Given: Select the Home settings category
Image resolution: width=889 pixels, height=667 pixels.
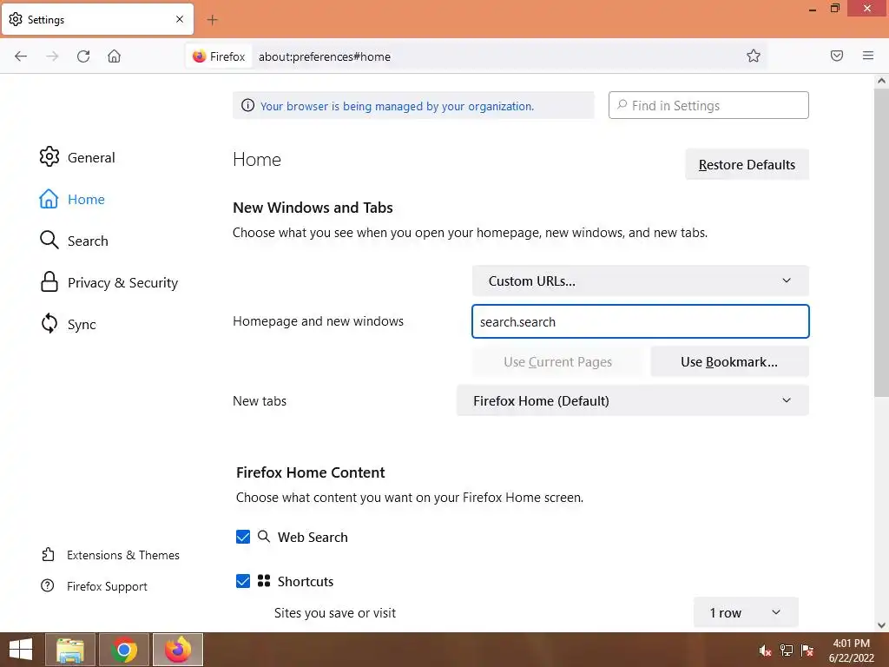Looking at the screenshot, I should pos(72,199).
